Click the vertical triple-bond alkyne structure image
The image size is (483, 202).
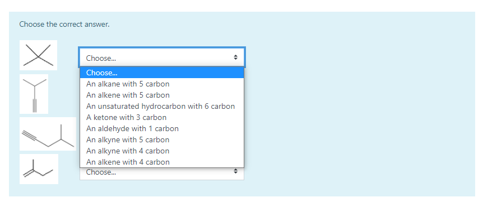tap(34, 94)
